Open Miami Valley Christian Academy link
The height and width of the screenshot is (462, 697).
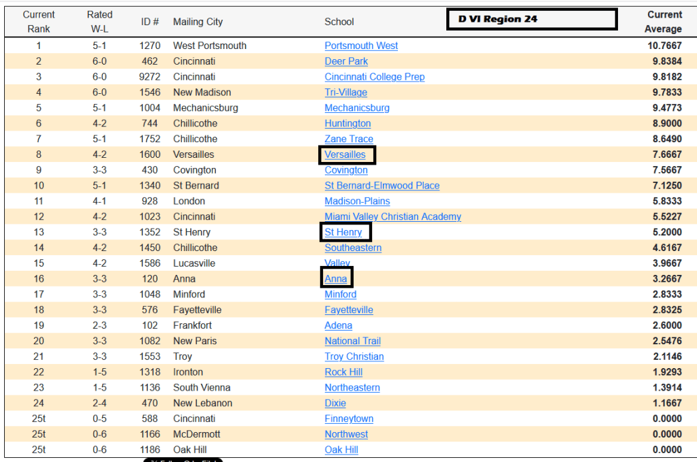tap(392, 216)
